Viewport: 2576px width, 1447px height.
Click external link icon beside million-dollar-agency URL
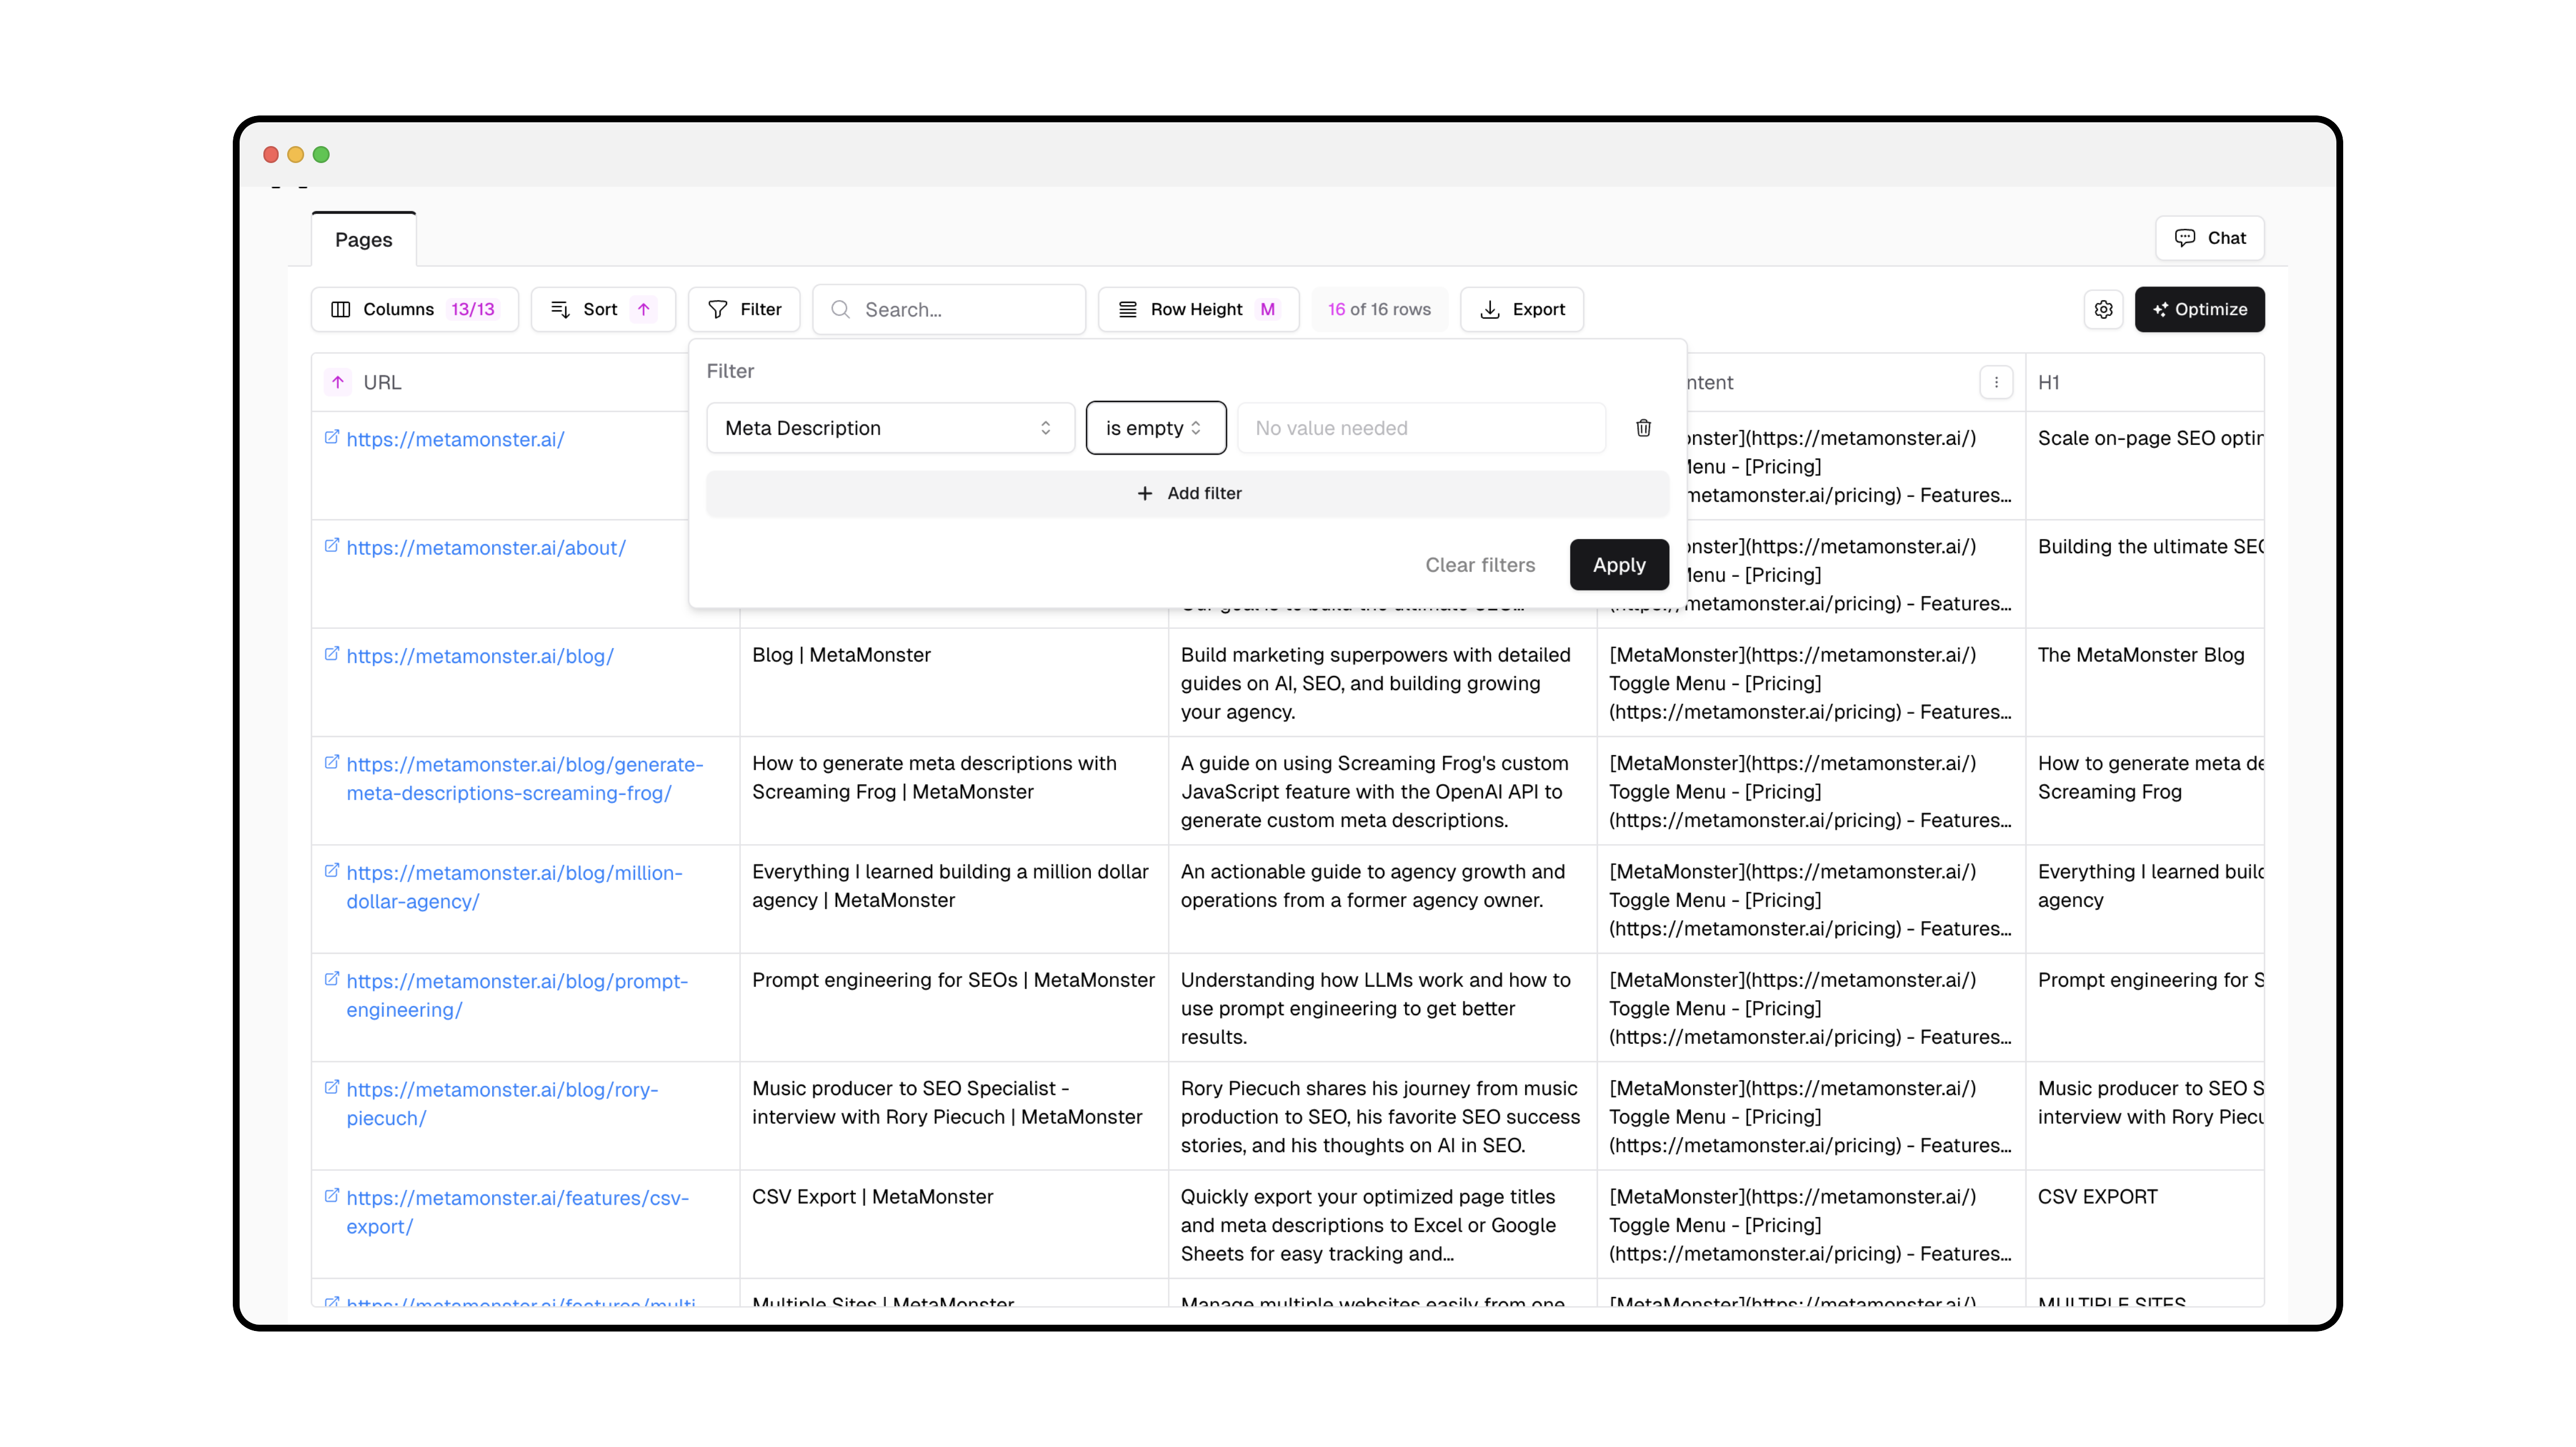[332, 871]
